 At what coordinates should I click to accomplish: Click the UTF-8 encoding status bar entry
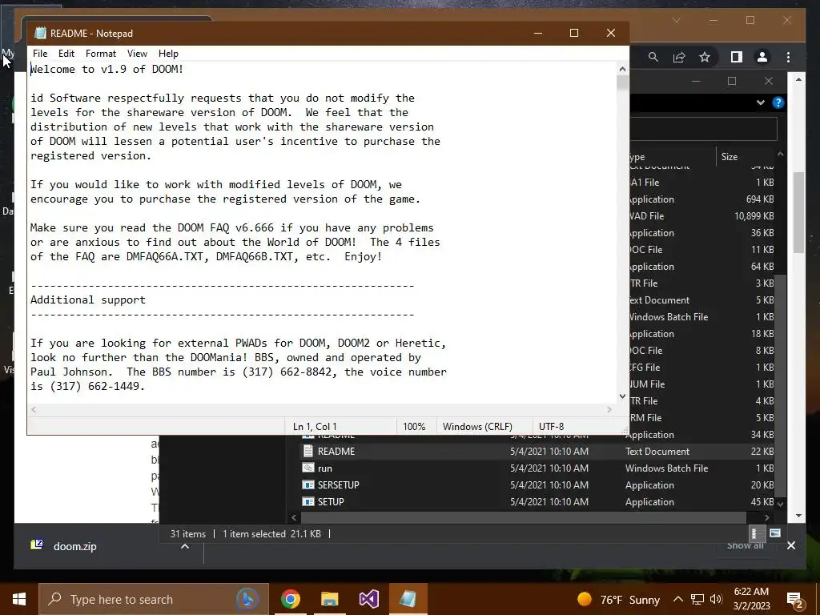point(551,426)
